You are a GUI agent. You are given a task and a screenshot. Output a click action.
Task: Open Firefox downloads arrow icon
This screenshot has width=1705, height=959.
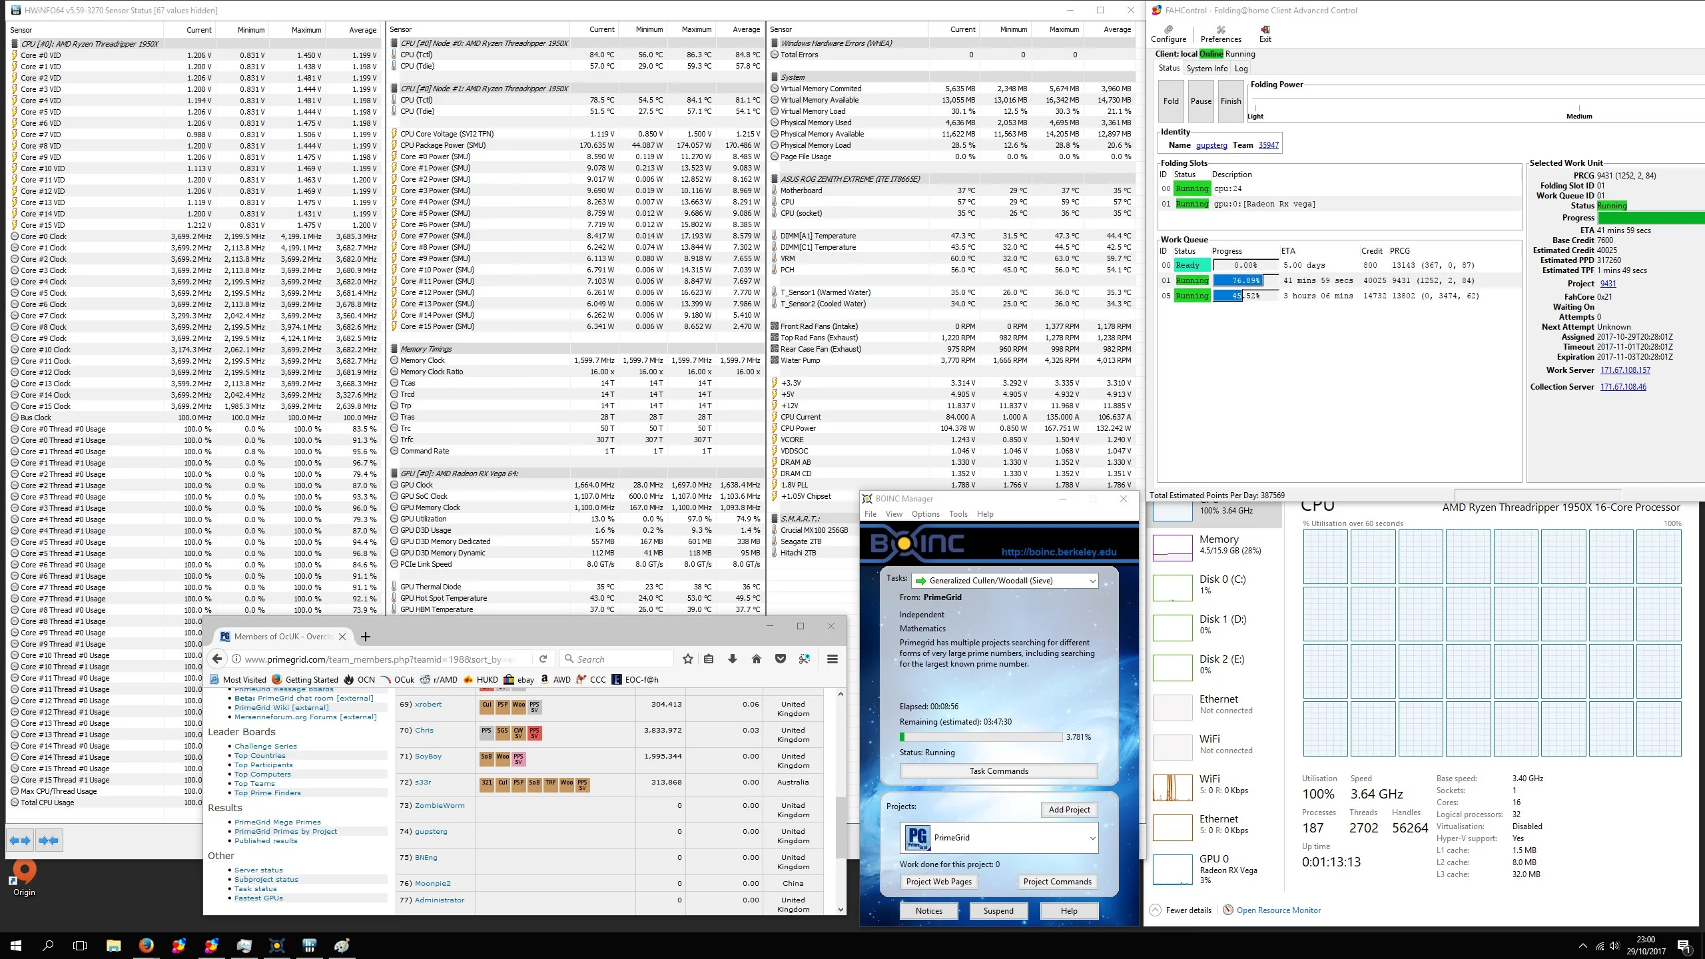732,659
